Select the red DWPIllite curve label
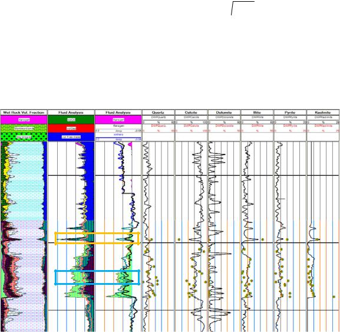340x332 pixels. pyautogui.click(x=257, y=126)
